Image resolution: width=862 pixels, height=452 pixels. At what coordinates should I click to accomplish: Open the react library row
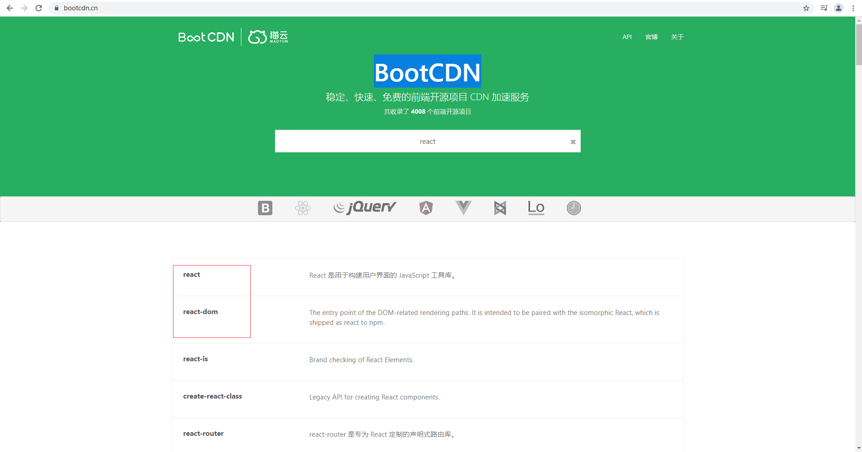click(x=427, y=277)
